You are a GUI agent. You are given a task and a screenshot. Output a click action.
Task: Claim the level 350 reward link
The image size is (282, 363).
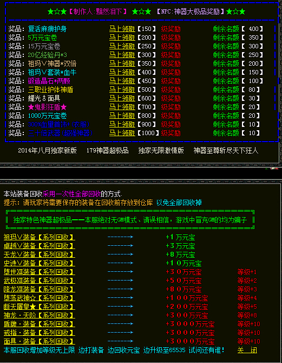122,64
